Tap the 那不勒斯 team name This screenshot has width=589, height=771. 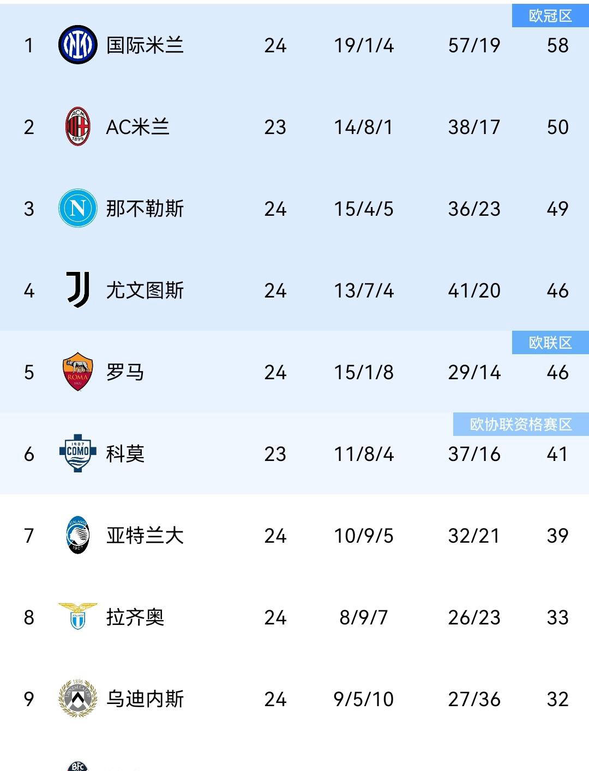[x=145, y=209]
